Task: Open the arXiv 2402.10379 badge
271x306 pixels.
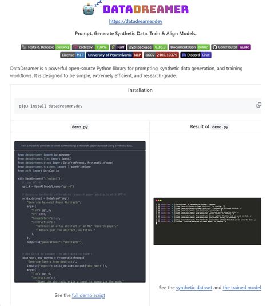Action: click(161, 55)
